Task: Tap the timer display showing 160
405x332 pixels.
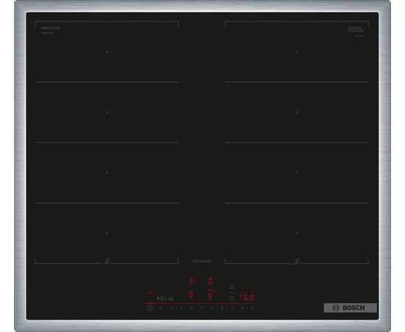Action: coord(247,297)
